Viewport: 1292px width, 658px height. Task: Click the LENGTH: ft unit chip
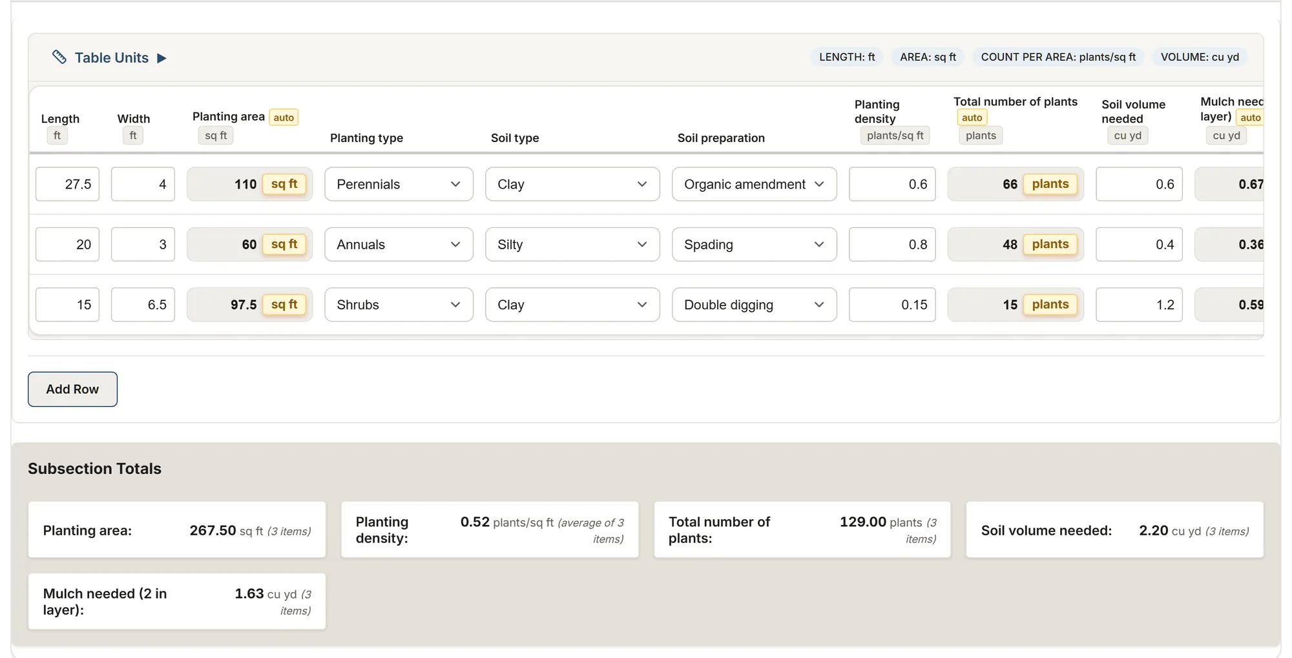[847, 57]
